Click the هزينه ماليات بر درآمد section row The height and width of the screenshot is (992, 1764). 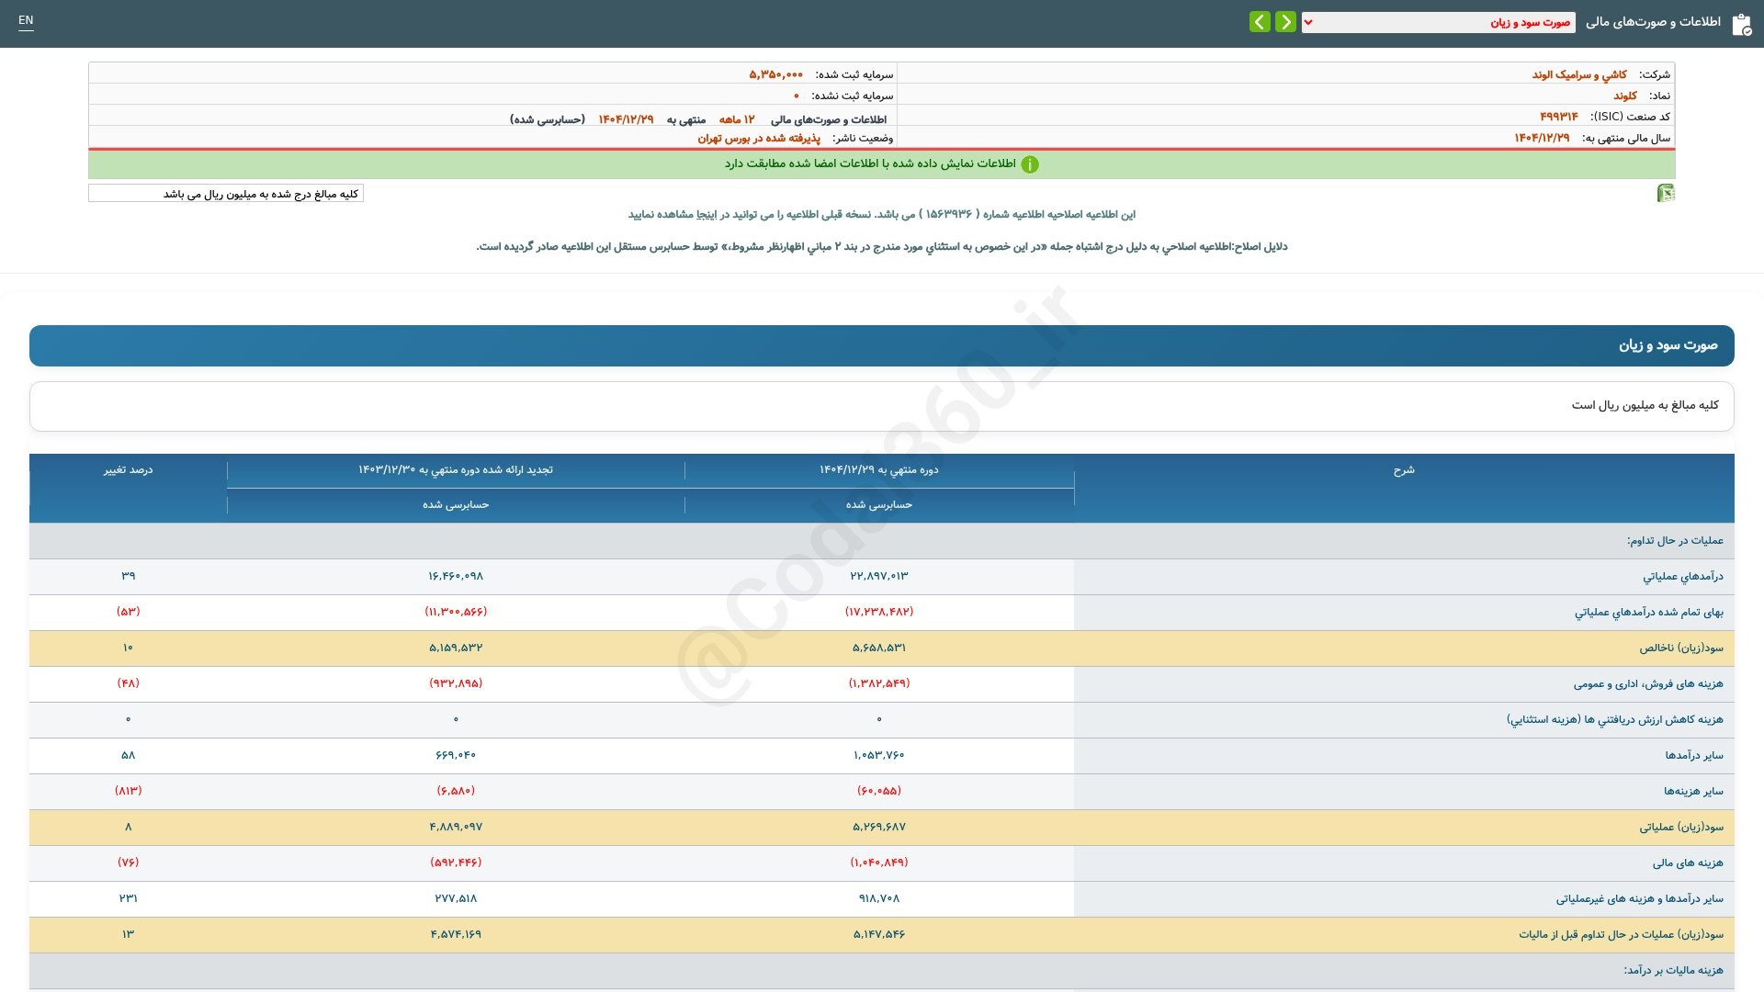tap(882, 971)
